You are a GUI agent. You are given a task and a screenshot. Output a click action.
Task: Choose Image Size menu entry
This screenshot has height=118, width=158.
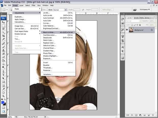pyautogui.click(x=27, y=26)
